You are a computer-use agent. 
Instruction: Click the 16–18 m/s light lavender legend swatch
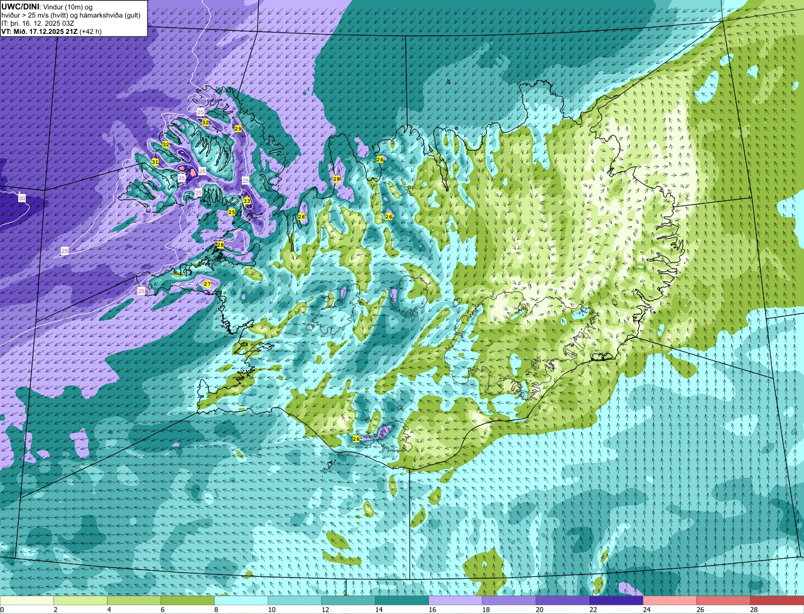pyautogui.click(x=455, y=601)
